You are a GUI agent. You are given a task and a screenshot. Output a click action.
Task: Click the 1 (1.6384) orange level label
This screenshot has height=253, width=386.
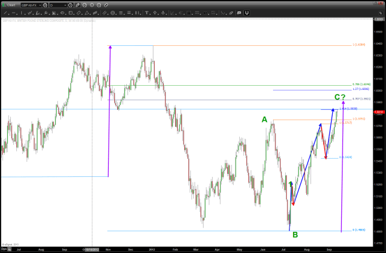(x=359, y=45)
